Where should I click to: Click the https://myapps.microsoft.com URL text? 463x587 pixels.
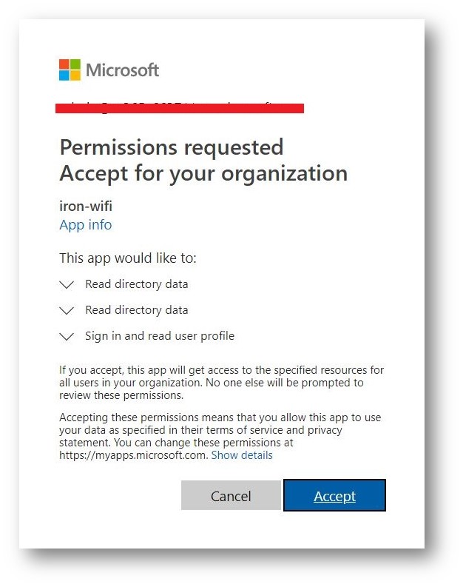click(133, 455)
